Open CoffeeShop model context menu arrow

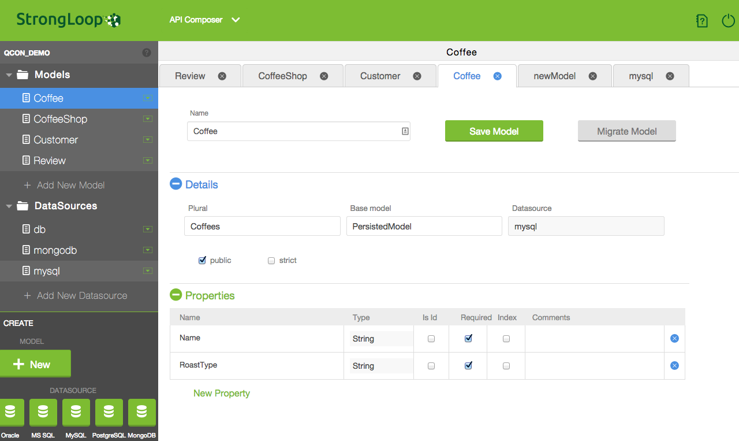point(147,119)
